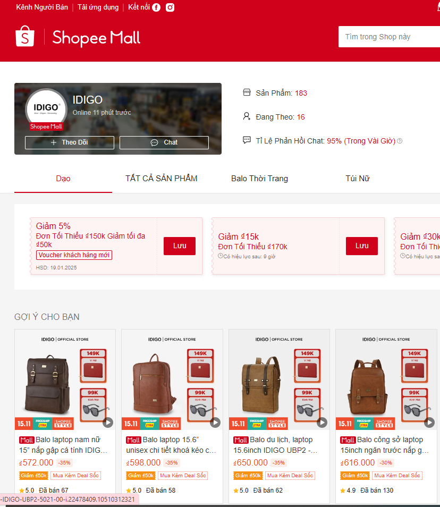This screenshot has width=440, height=507.
Task: Save the Giảm ₫15k voucher with Lưu
Action: click(362, 246)
